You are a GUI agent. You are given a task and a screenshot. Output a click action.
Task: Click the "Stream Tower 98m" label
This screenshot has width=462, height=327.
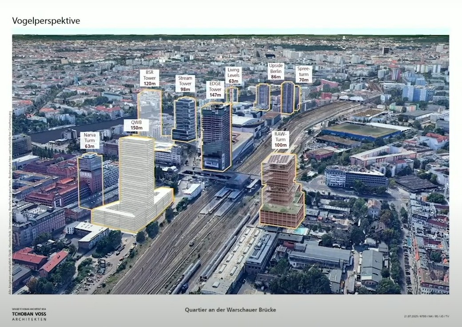pyautogui.click(x=185, y=84)
